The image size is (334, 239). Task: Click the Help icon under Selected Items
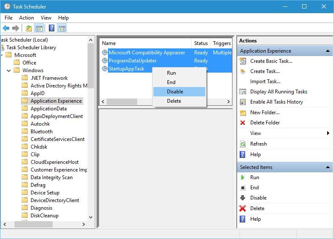[243, 219]
